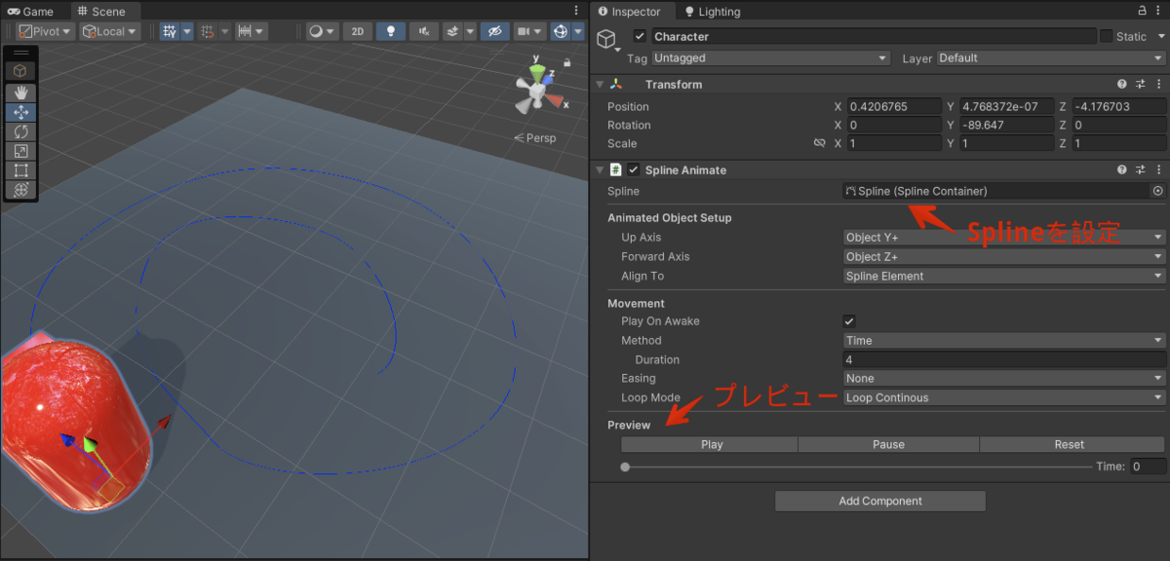This screenshot has width=1170, height=561.
Task: Click Inspector lock icon
Action: tap(1142, 11)
